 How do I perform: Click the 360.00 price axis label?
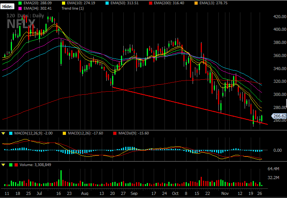(x=280, y=55)
